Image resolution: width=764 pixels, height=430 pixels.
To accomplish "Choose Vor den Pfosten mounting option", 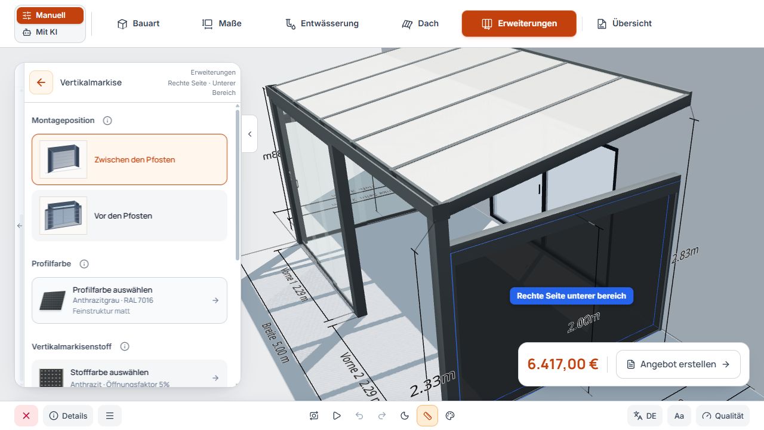I will pos(130,216).
